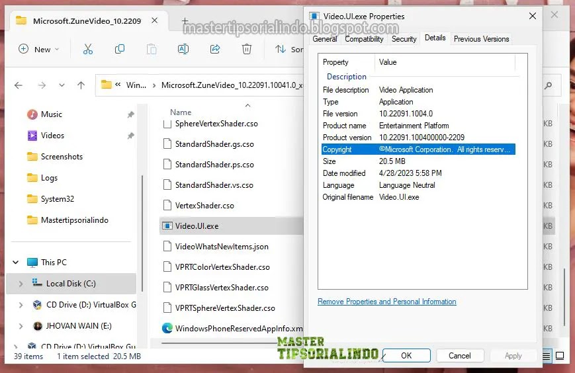This screenshot has width=575, height=373.
Task: Expand the Local Disk (C:) node
Action: pyautogui.click(x=21, y=284)
